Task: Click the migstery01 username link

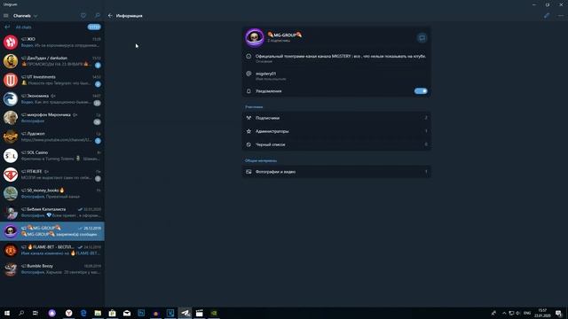Action: [x=265, y=74]
